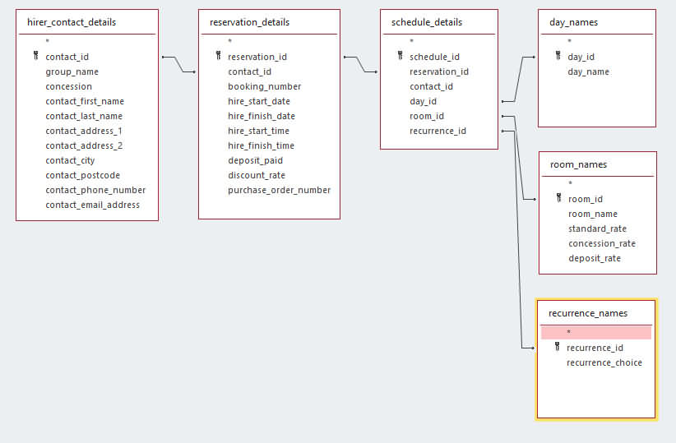Select the hire_finish_date field
676x443 pixels.
(262, 116)
